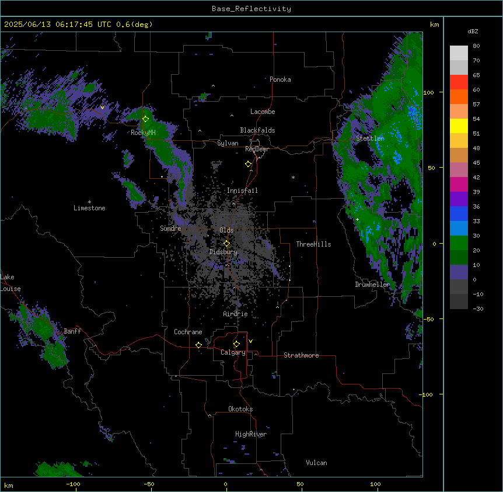Click the Okotoks label
The image size is (503, 492).
click(x=240, y=409)
